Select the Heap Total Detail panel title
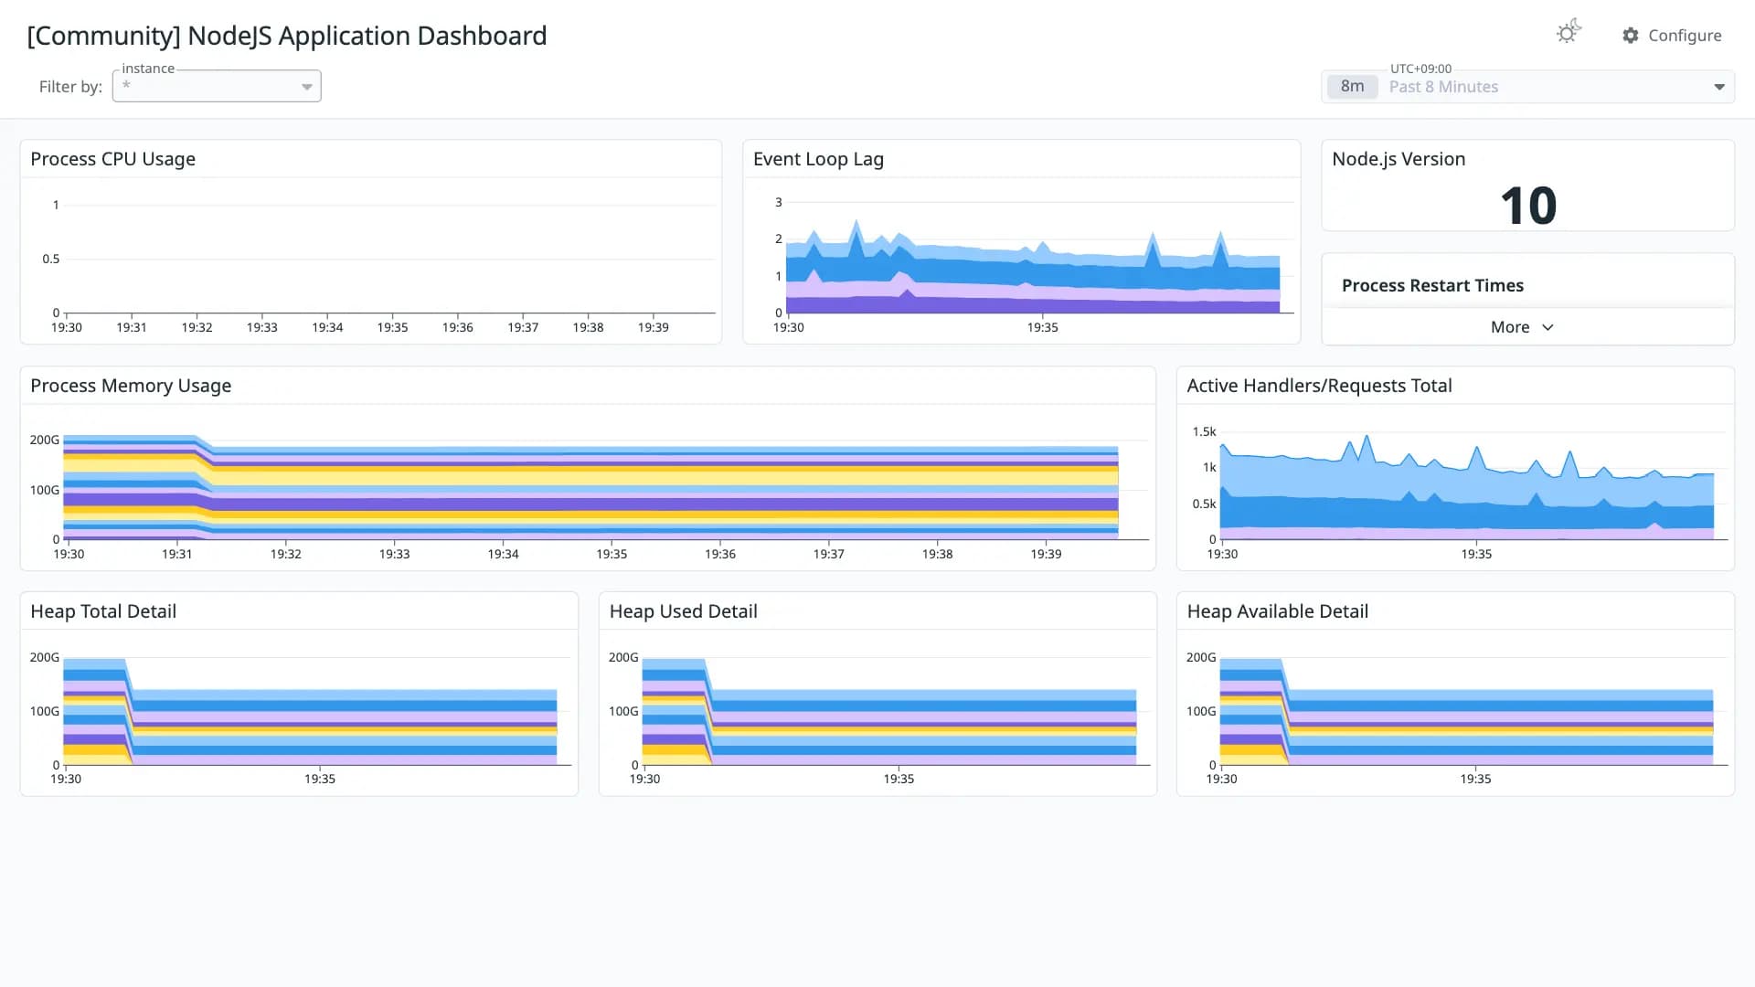 coord(103,611)
